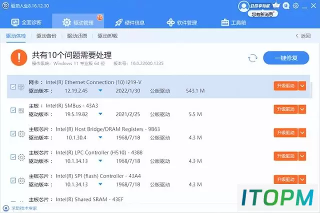Click the red badge on 驱动管理
The height and width of the screenshot is (213, 320).
(99, 17)
